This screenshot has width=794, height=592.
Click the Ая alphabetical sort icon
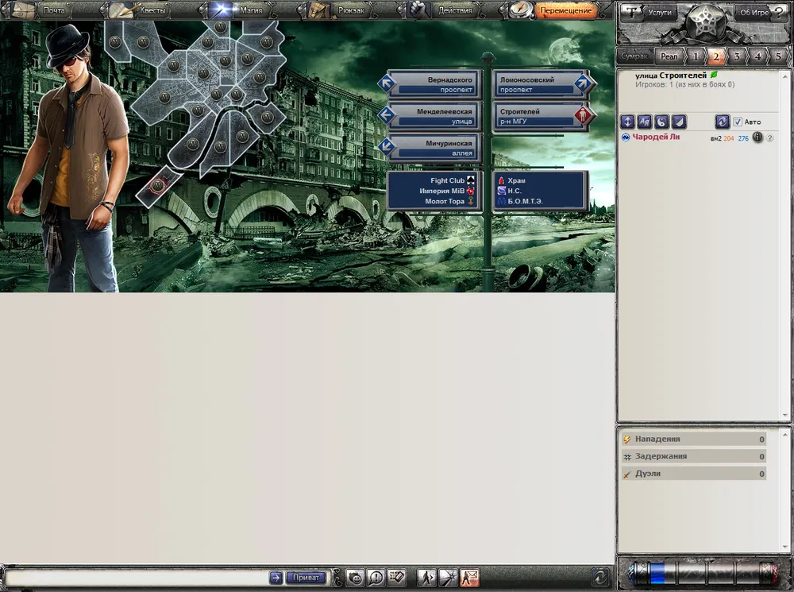coord(644,122)
